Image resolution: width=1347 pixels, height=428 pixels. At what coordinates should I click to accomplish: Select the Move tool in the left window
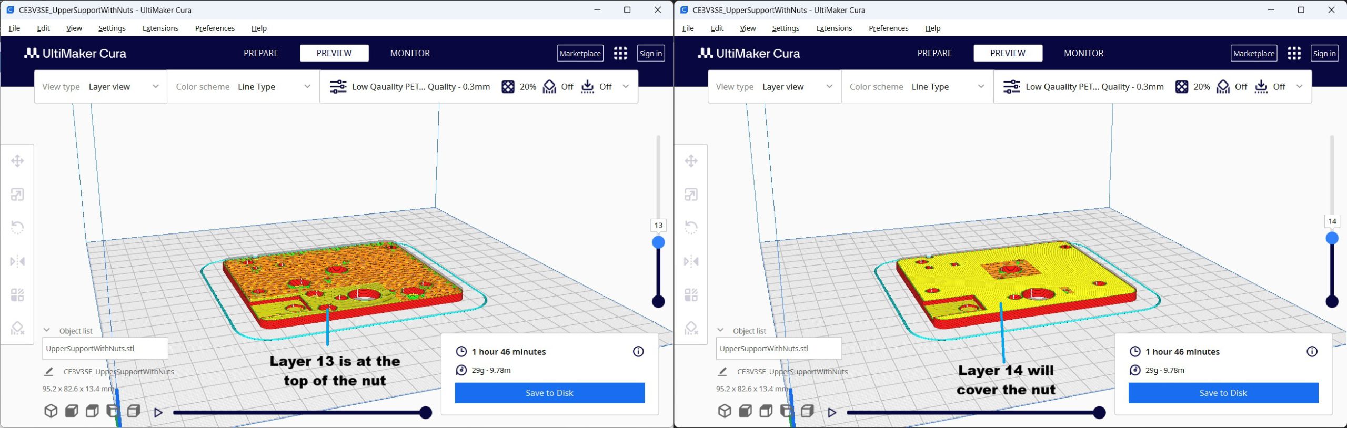tap(17, 161)
